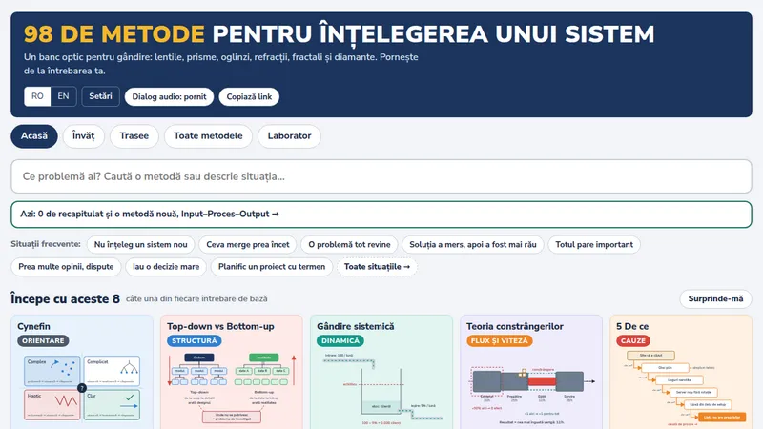Click the Surprinde-mă button
The width and height of the screenshot is (763, 429).
[x=716, y=298]
